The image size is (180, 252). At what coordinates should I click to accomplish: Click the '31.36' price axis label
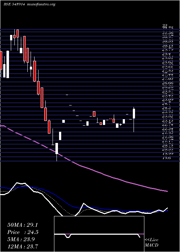[168, 33]
